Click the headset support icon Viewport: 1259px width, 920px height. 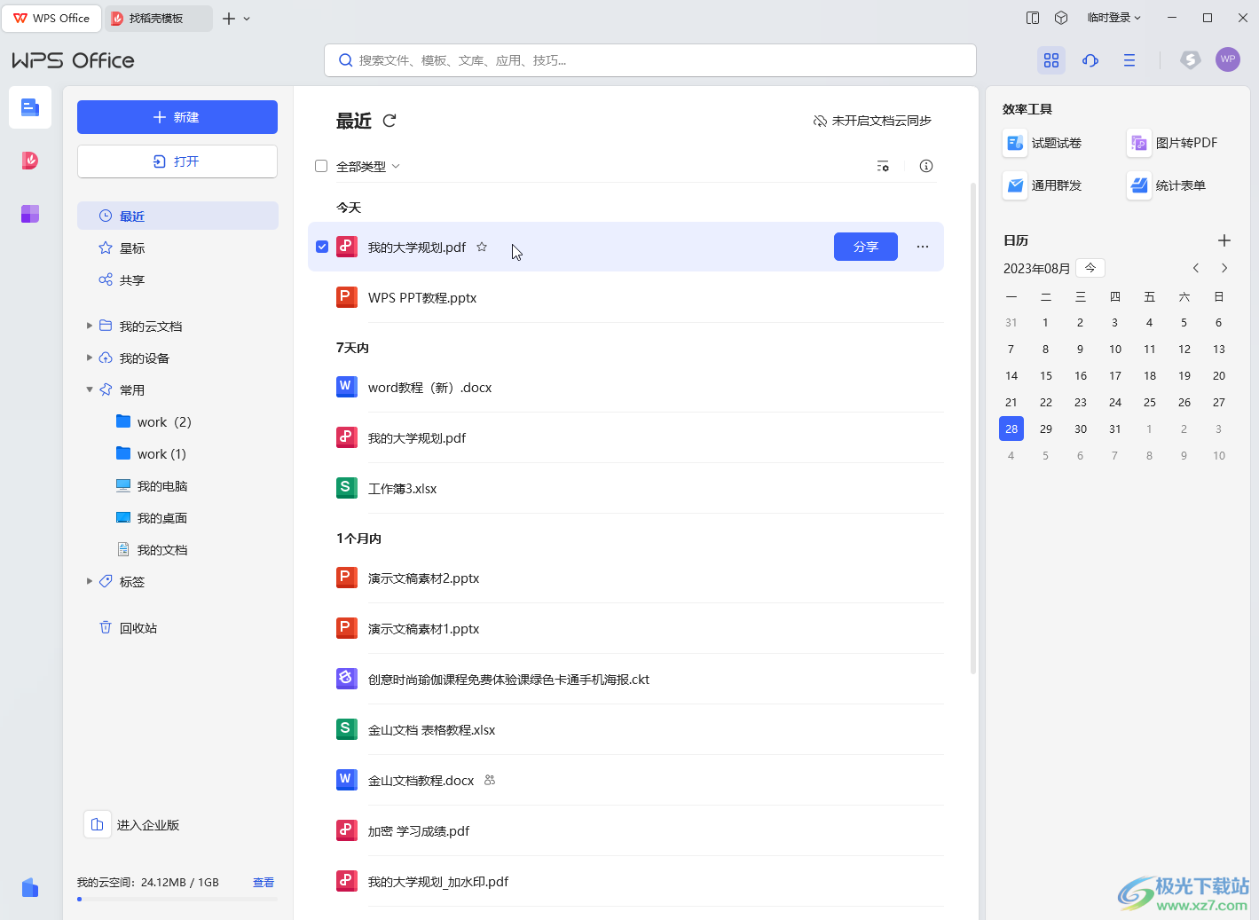(1090, 59)
